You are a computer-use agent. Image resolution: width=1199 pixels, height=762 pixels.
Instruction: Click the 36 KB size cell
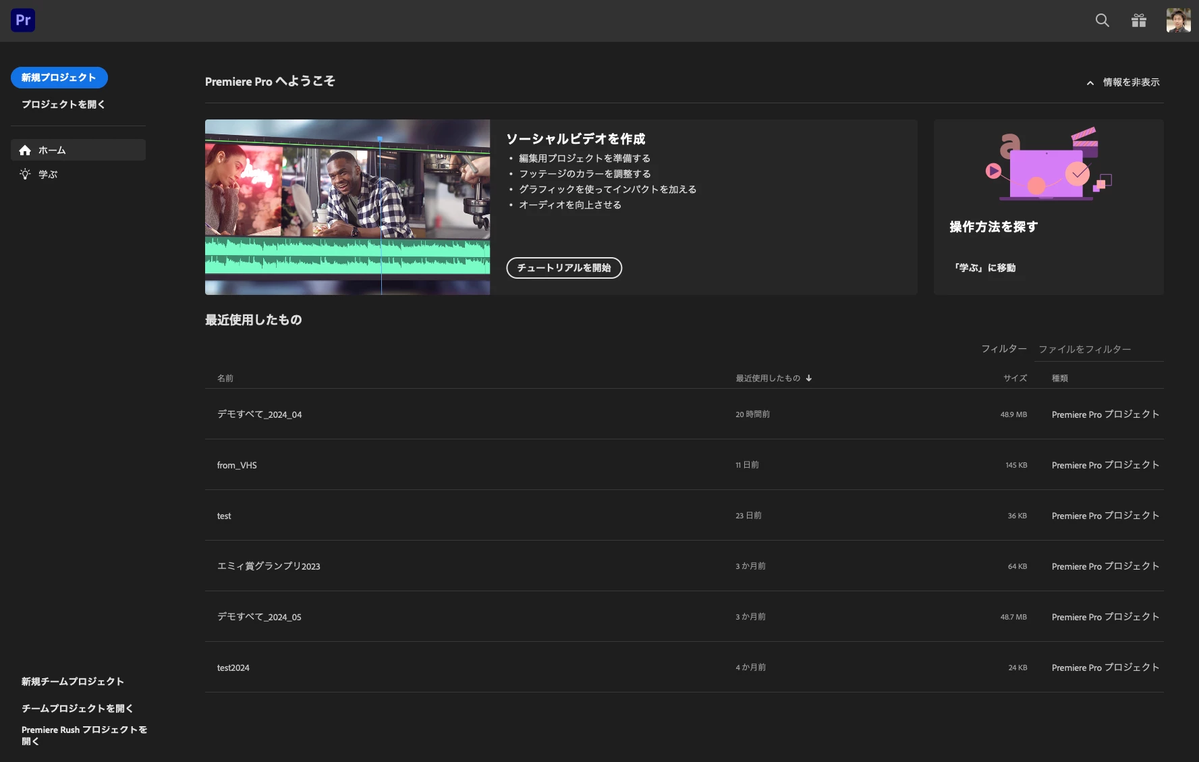tap(1017, 516)
